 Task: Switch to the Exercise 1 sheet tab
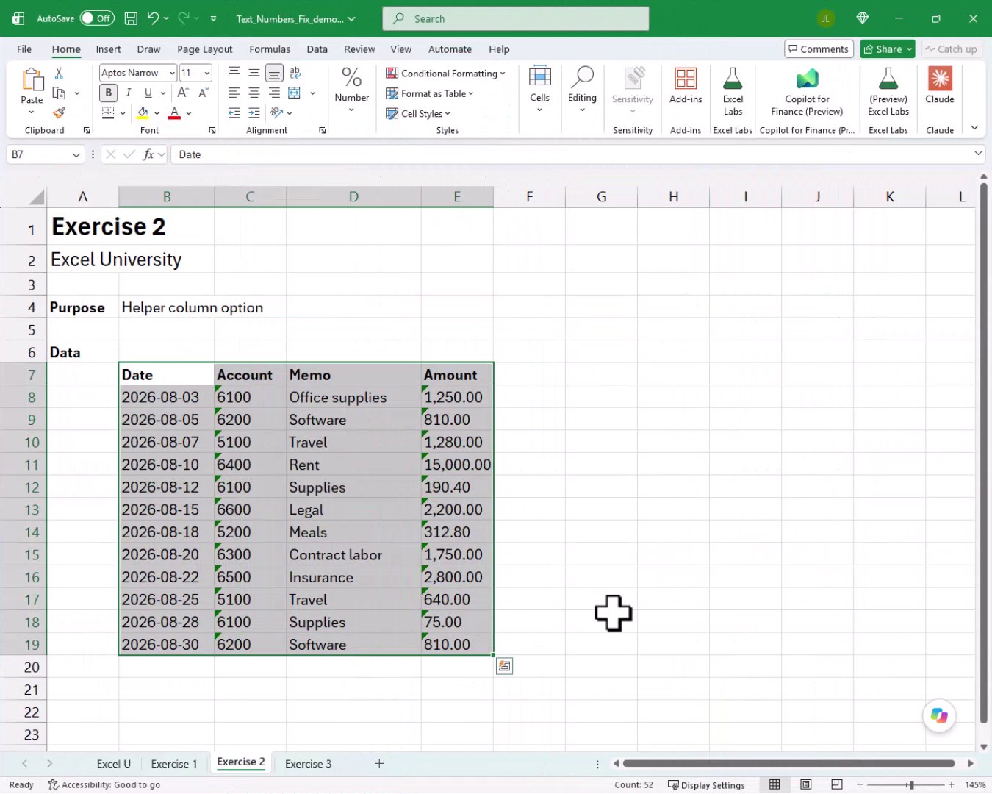[174, 764]
